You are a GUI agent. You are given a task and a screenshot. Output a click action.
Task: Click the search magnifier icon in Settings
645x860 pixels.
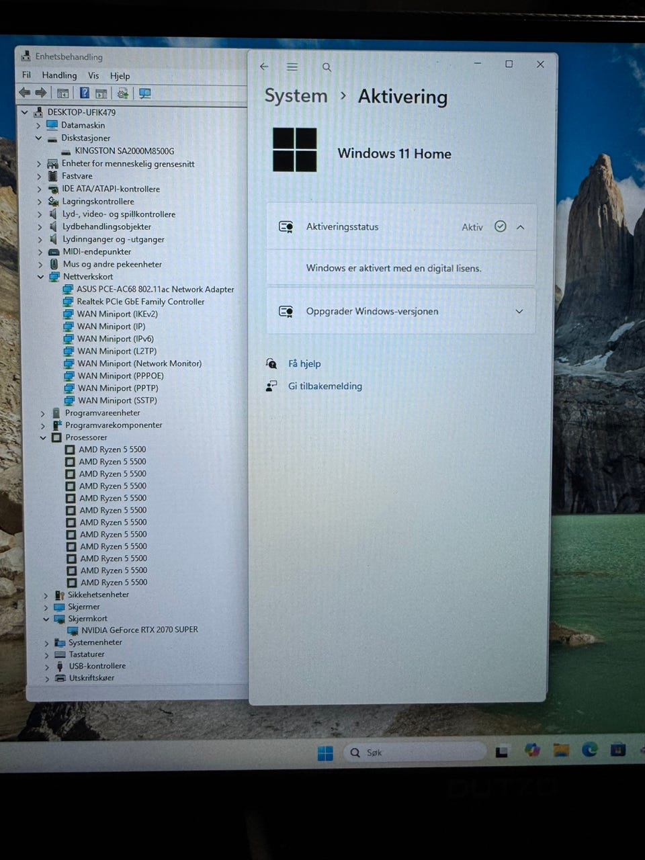tap(327, 67)
